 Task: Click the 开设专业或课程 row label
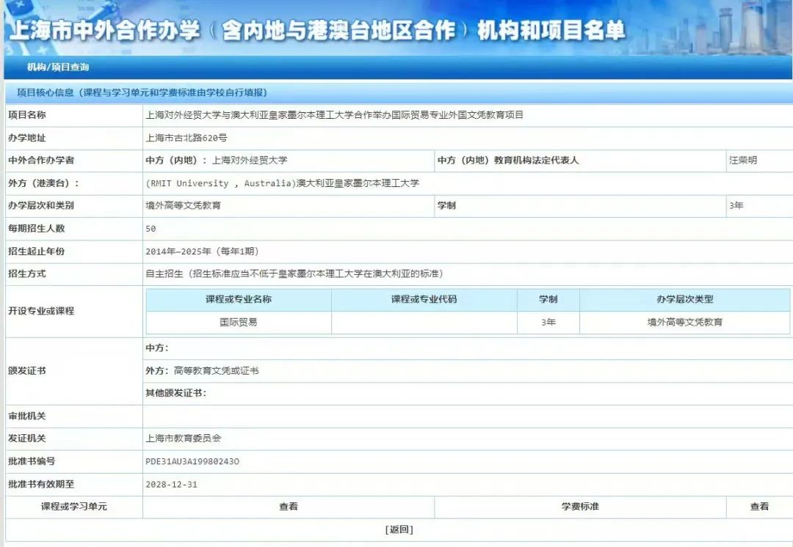(41, 311)
